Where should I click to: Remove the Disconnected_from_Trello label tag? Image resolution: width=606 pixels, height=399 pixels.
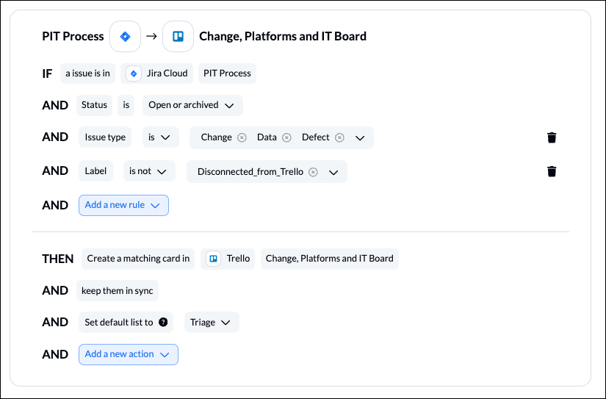tap(313, 172)
